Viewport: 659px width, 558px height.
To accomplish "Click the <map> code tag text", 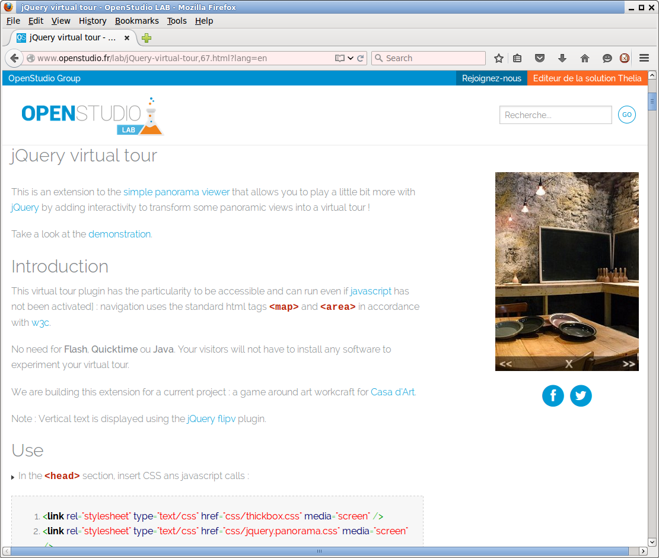I will (284, 307).
